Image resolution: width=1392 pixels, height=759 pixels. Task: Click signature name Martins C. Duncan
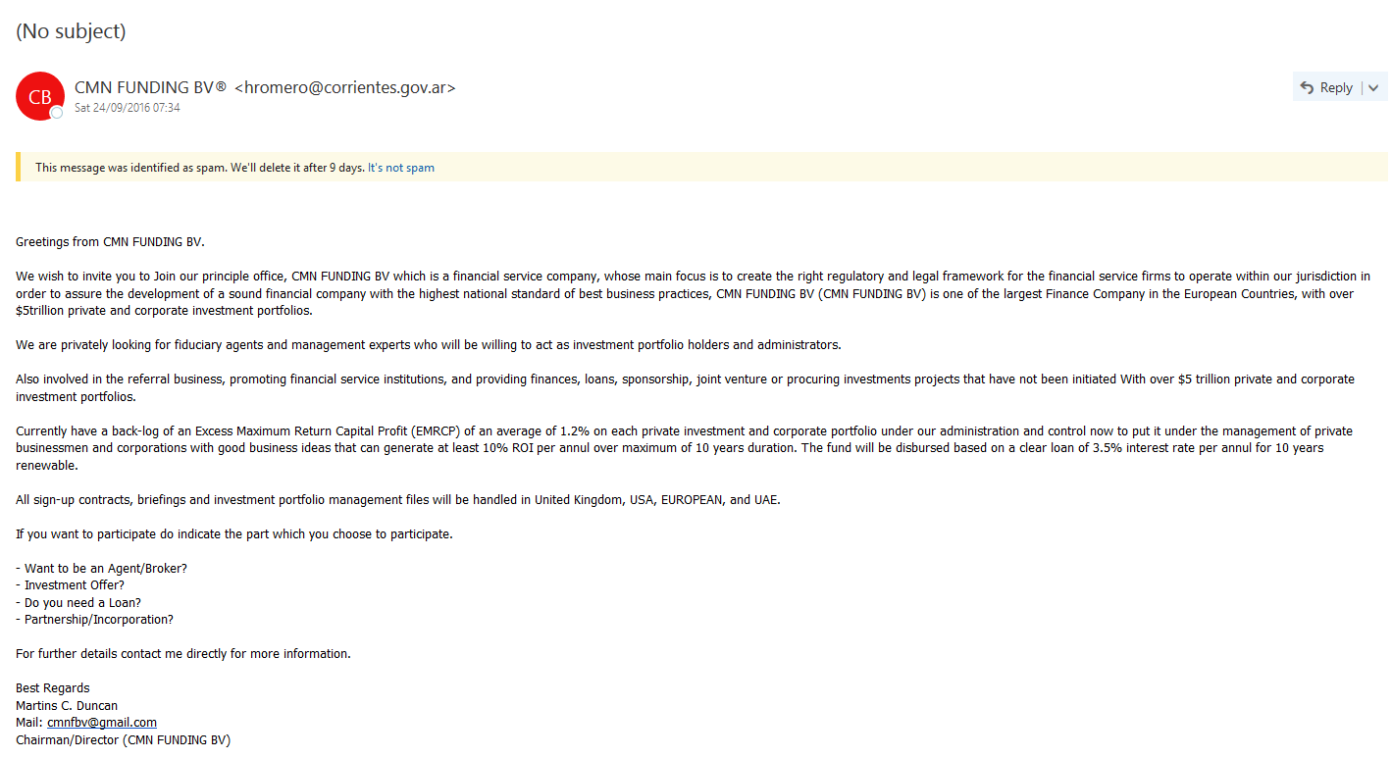pos(67,706)
